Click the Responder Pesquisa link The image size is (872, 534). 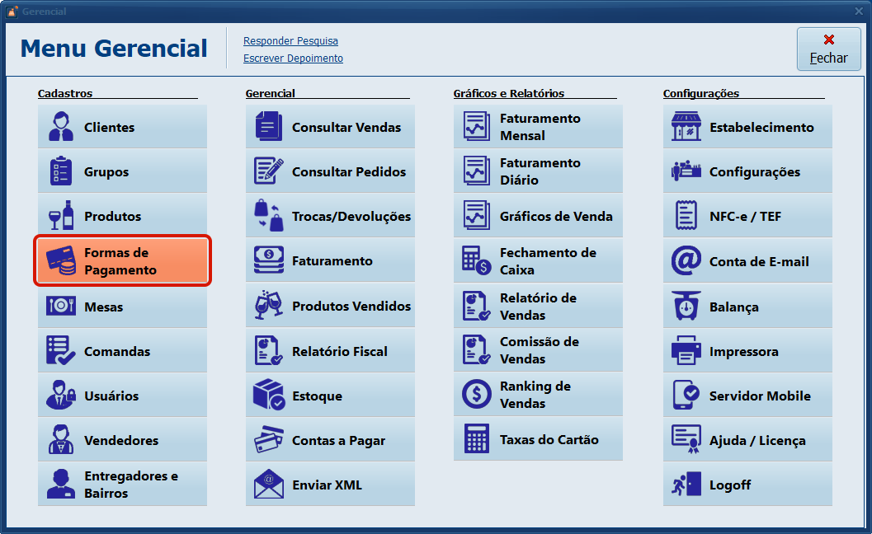tap(290, 41)
